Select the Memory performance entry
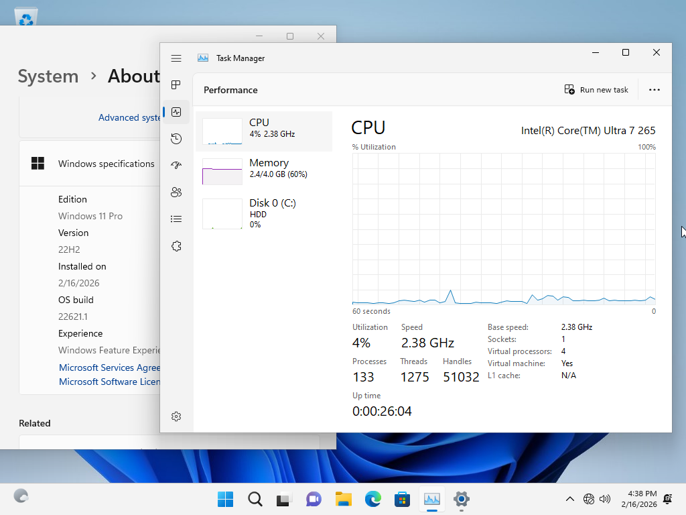Viewport: 686px width, 515px height. [x=264, y=172]
